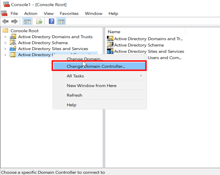Image resolution: width=220 pixels, height=175 pixels.
Task: Click the console system menu icon beside File
Action: click(4, 13)
